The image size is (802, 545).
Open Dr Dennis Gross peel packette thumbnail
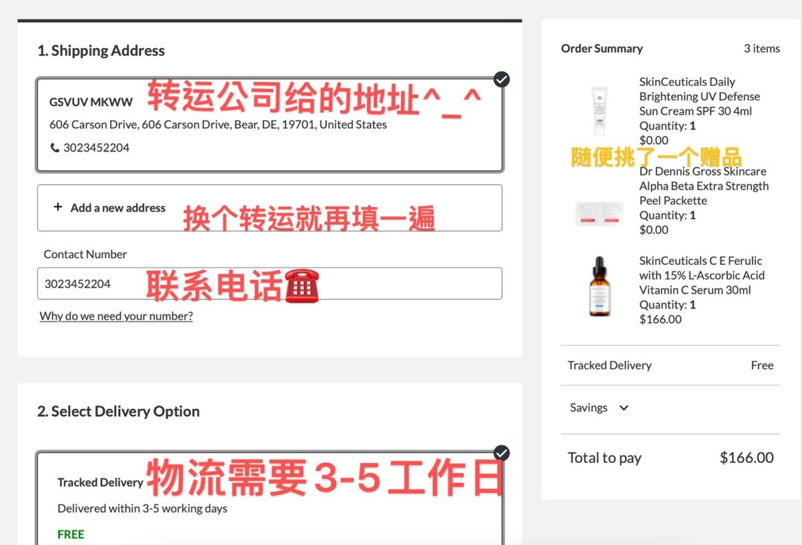tap(599, 213)
